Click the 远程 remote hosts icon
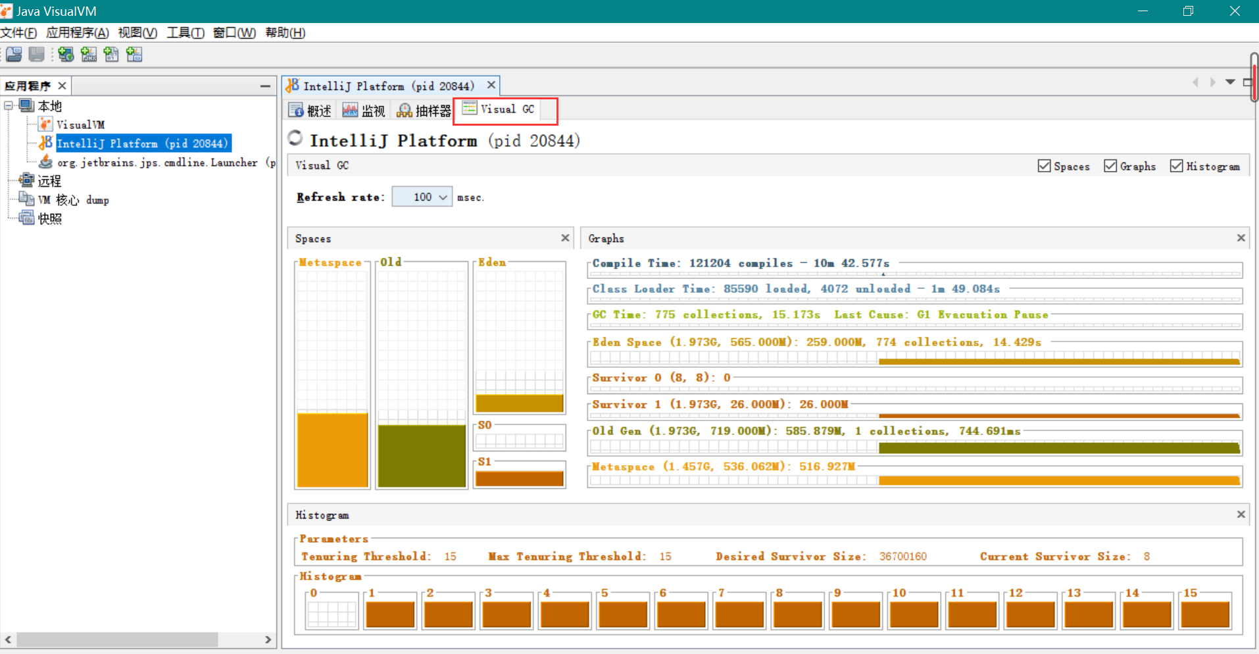1259x654 pixels. point(27,180)
